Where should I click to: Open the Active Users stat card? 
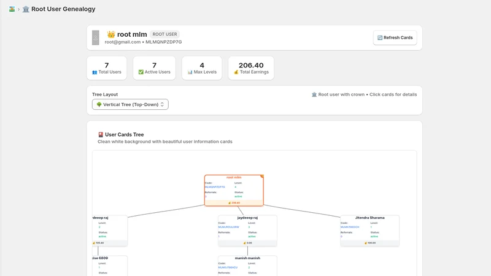(x=155, y=68)
